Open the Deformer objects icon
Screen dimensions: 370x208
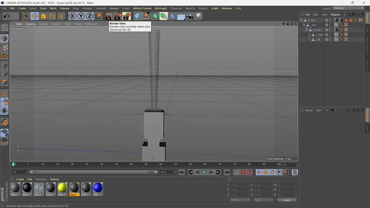pos(173,16)
